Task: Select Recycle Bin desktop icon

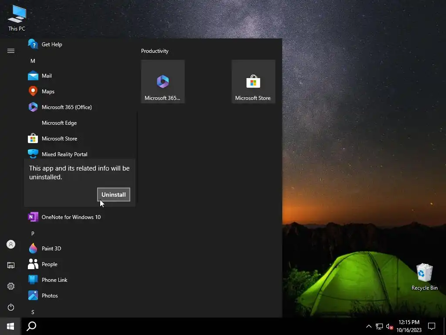Action: coord(424,277)
